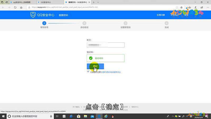Open a new browser tab
Image resolution: width=211 pixels, height=119 pixels.
(94, 2)
